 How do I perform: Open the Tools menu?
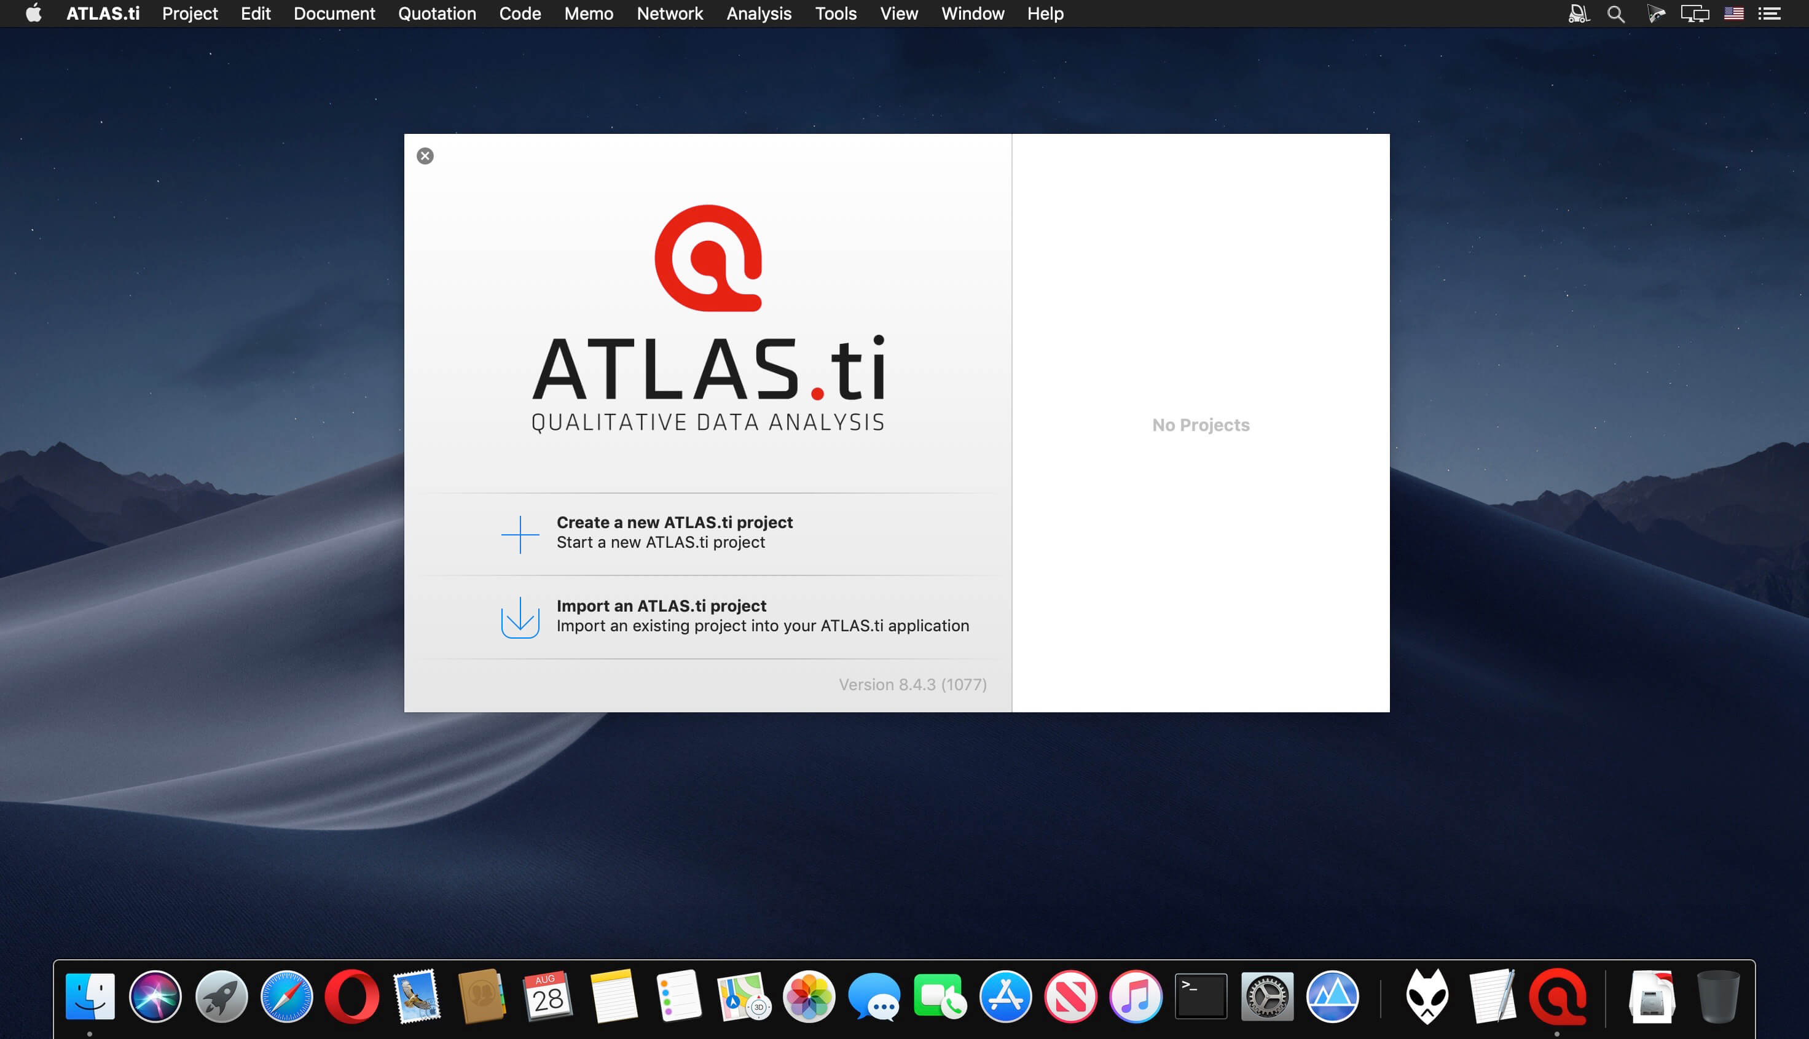coord(835,14)
